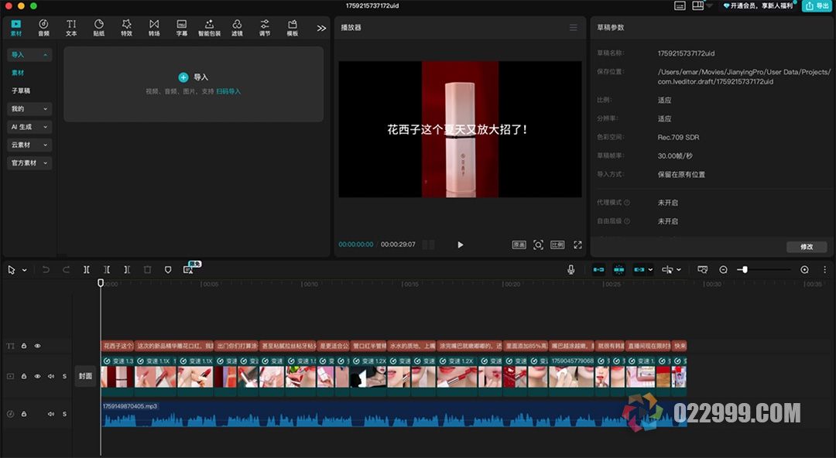Click the 封面 cover button

tap(85, 376)
